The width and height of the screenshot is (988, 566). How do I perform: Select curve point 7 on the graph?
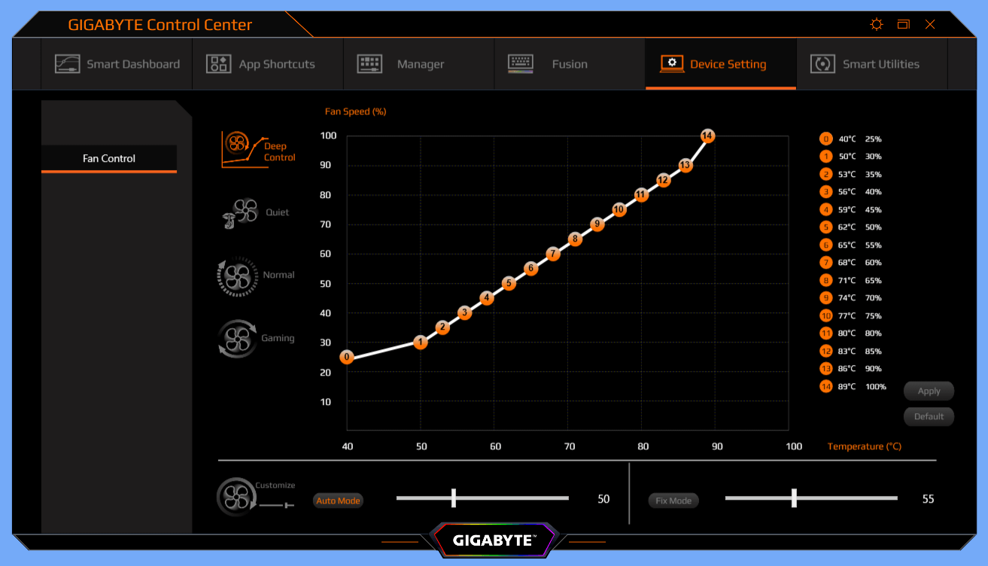[553, 254]
